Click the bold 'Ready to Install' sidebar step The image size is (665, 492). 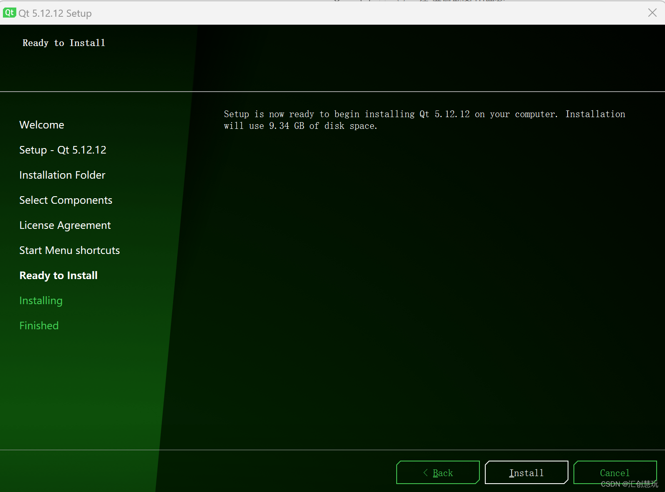tap(59, 275)
